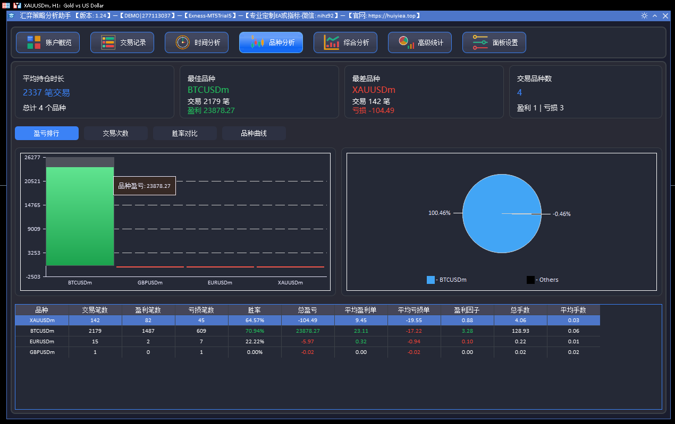The height and width of the screenshot is (424, 675).
Task: Open the 账户概览 account overview tab
Action: pyautogui.click(x=48, y=42)
